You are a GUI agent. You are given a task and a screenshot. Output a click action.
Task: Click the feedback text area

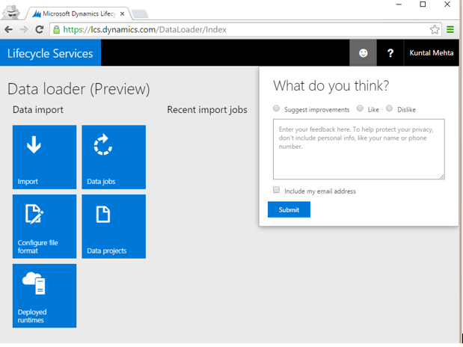(358, 149)
